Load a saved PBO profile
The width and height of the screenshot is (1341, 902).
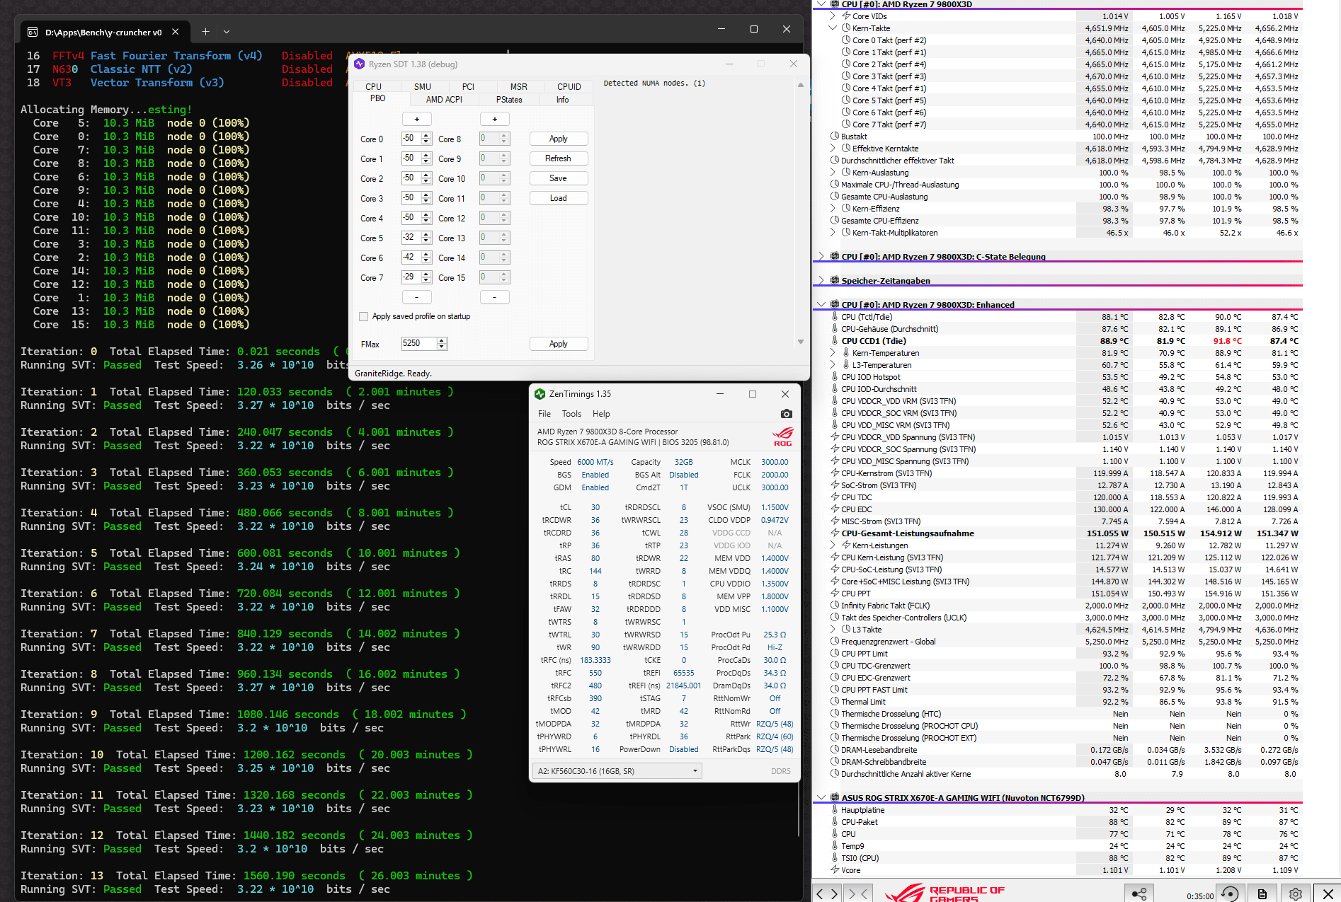(x=558, y=198)
